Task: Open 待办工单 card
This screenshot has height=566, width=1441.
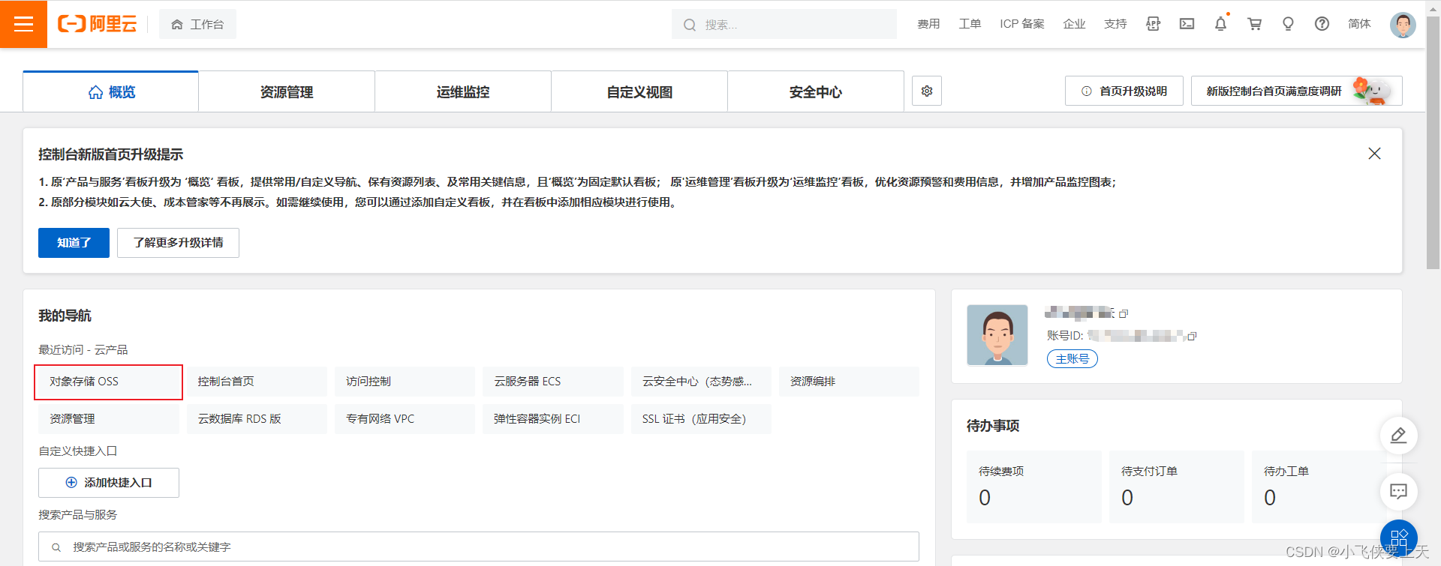Action: (1319, 487)
